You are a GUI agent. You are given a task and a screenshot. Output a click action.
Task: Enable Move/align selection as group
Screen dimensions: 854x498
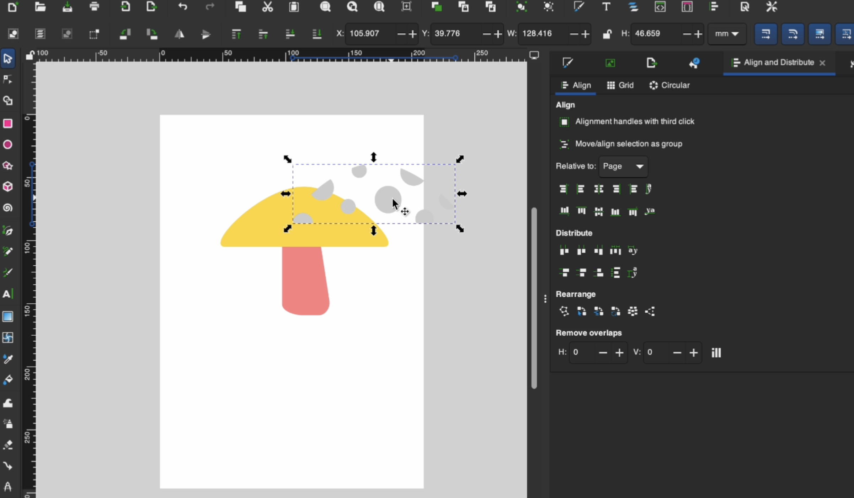pyautogui.click(x=565, y=144)
